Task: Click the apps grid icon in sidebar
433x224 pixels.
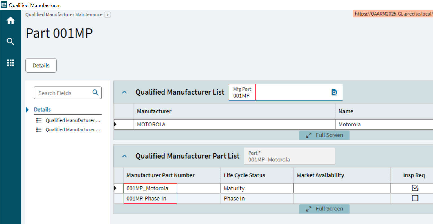Action: tap(10, 63)
